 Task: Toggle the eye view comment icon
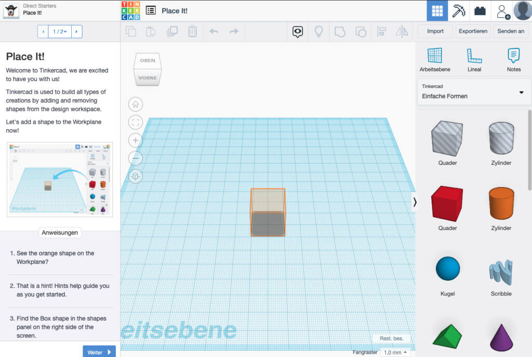[x=298, y=32]
